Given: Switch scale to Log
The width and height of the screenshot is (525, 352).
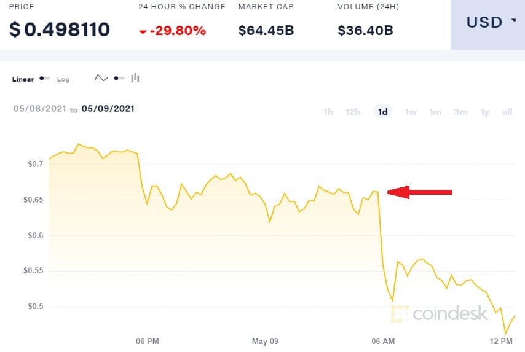Looking at the screenshot, I should pos(63,79).
